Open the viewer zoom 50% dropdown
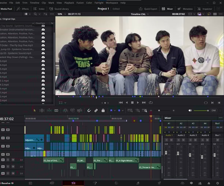Image resolution: width=224 pixels, height=186 pixels. [x=62, y=14]
